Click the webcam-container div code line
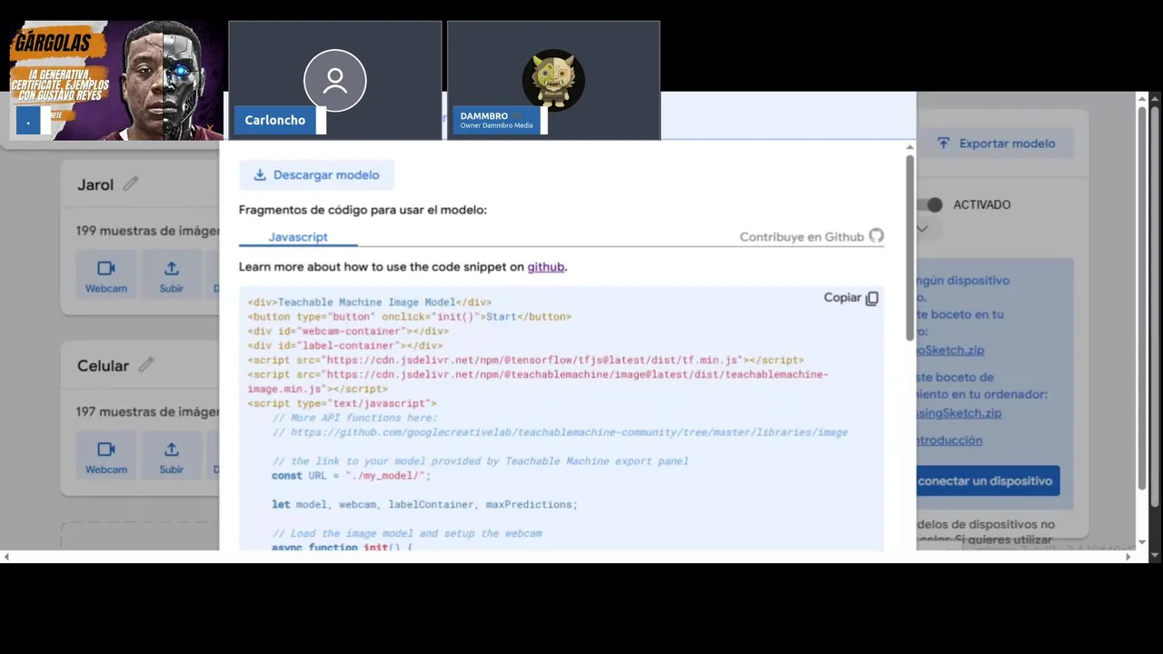Viewport: 1163px width, 654px height. pyautogui.click(x=348, y=331)
